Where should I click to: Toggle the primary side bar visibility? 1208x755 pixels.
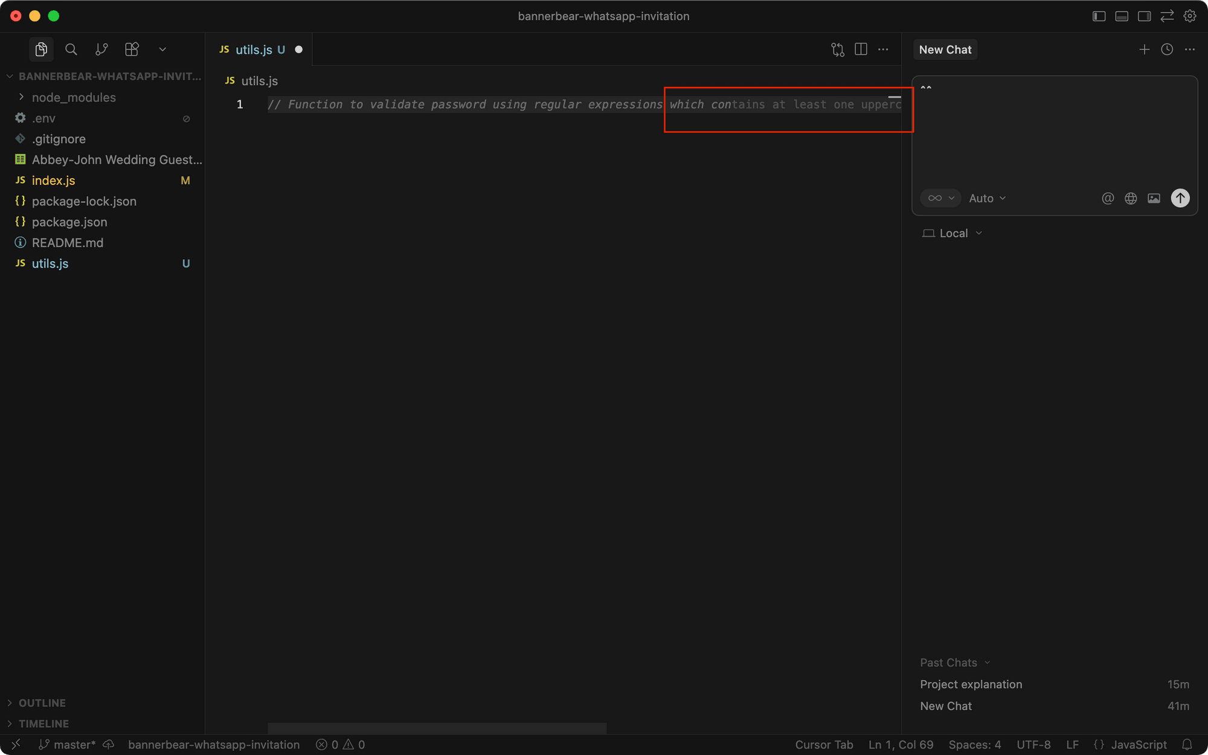(x=1098, y=16)
